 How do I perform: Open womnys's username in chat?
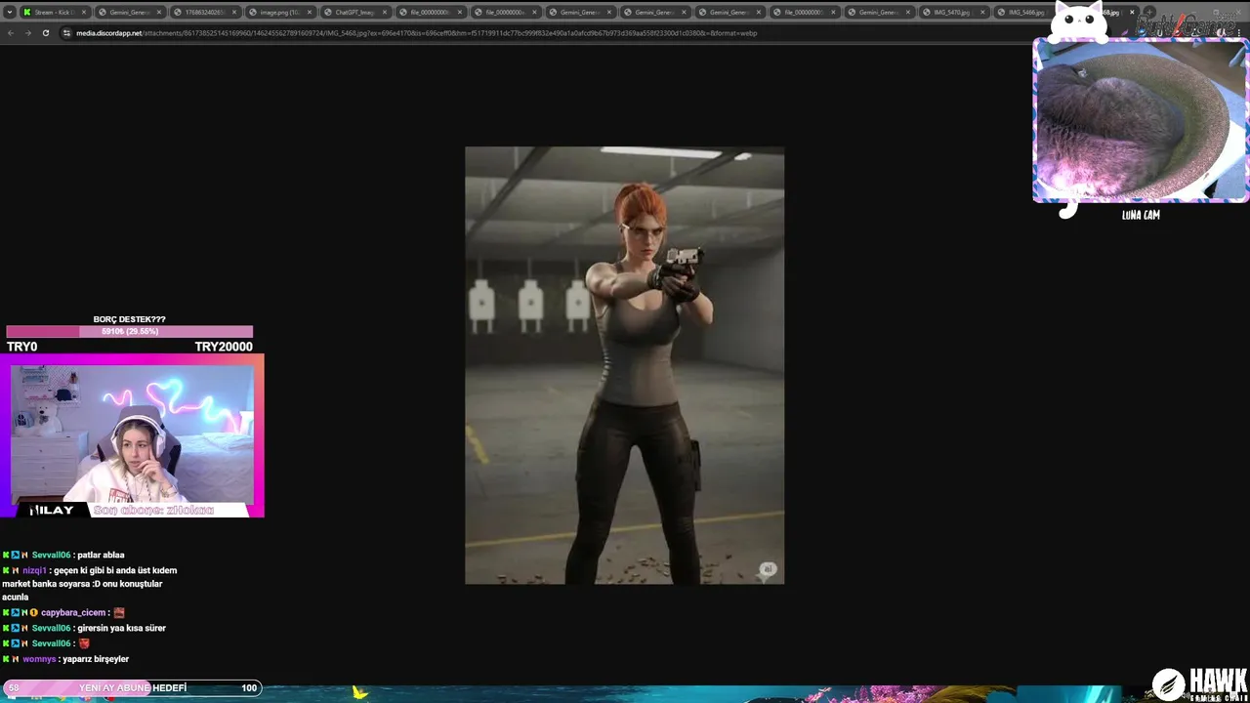point(39,659)
